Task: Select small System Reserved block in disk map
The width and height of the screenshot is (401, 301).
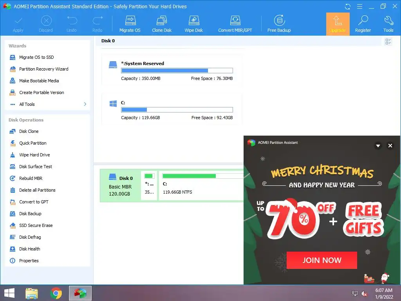Action: [149, 185]
